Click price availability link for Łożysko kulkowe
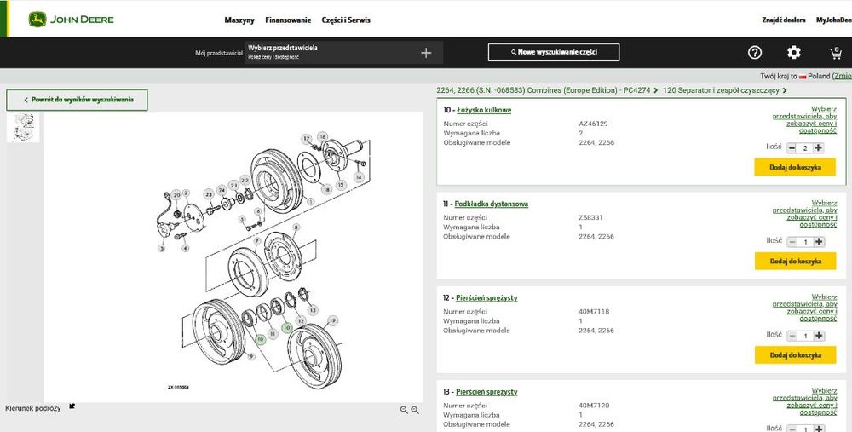This screenshot has height=432, width=852. tap(805, 120)
